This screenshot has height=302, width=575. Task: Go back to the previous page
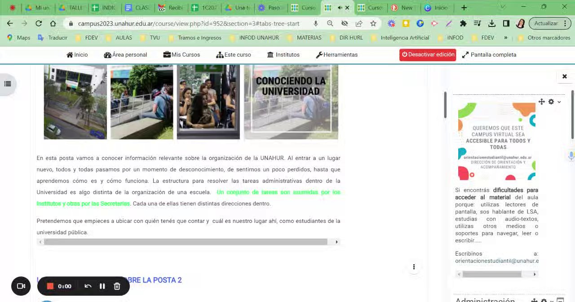pyautogui.click(x=10, y=23)
